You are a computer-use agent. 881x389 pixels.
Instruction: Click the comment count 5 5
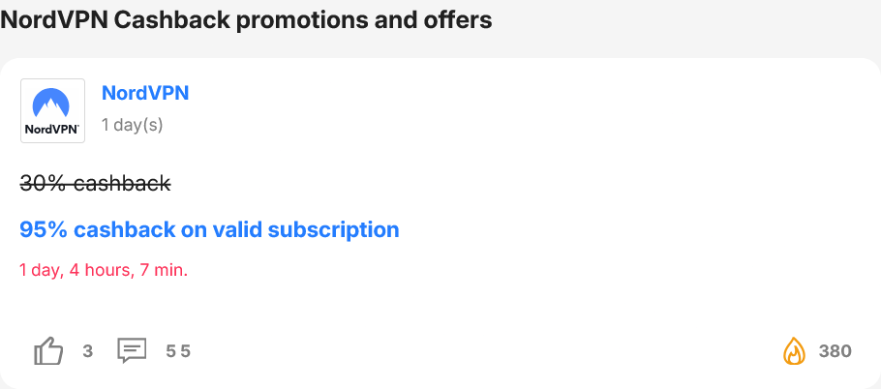(x=178, y=351)
